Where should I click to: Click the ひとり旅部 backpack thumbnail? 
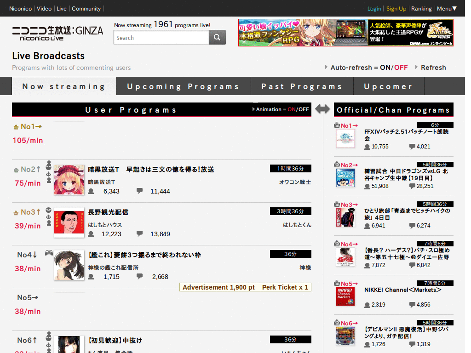345,217
